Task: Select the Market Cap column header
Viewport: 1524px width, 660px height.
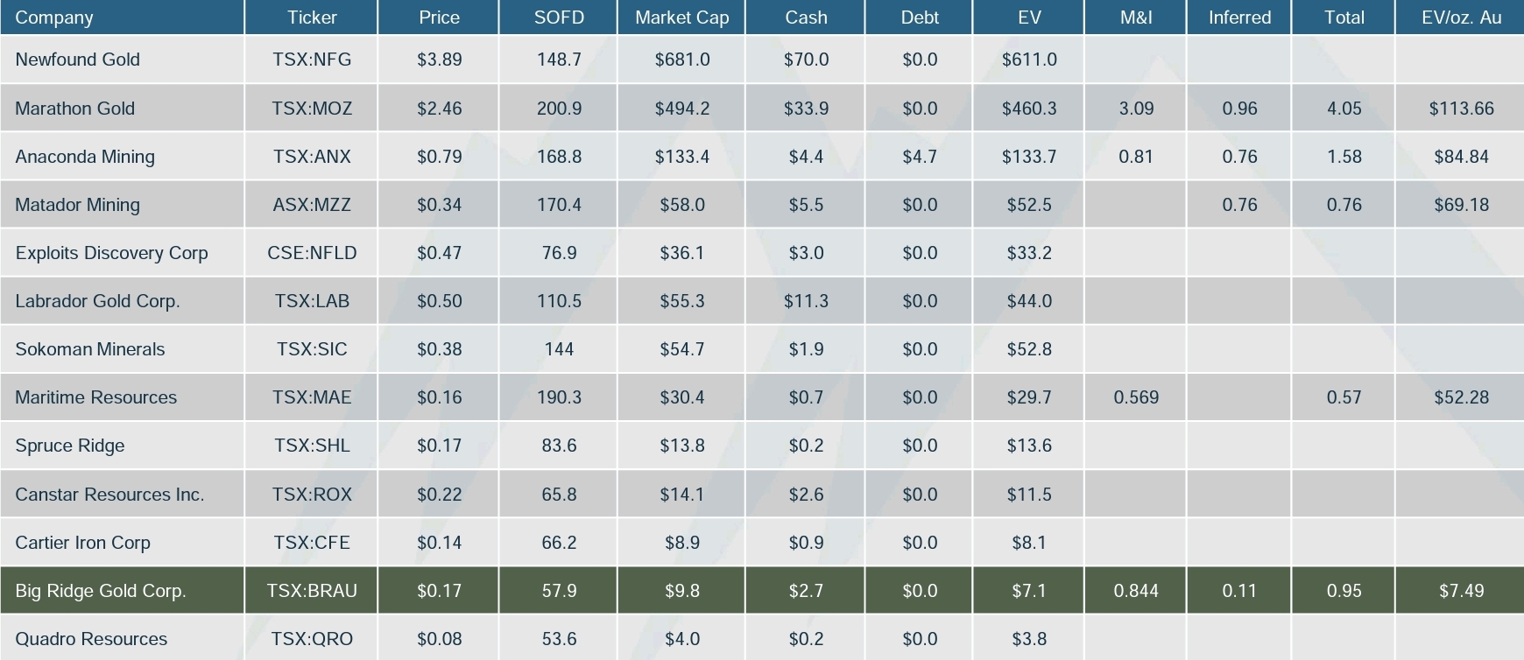Action: pos(681,18)
